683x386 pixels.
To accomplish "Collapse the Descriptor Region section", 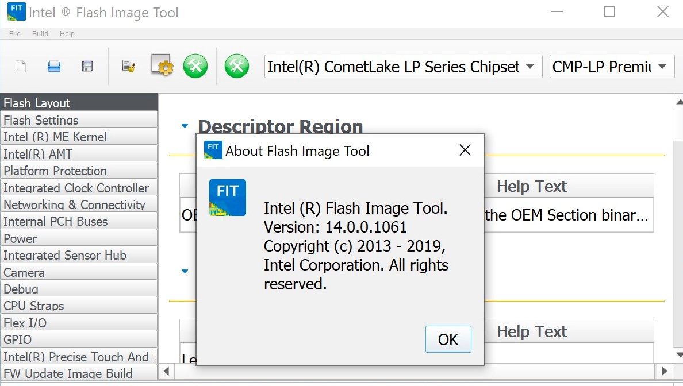I will 185,126.
